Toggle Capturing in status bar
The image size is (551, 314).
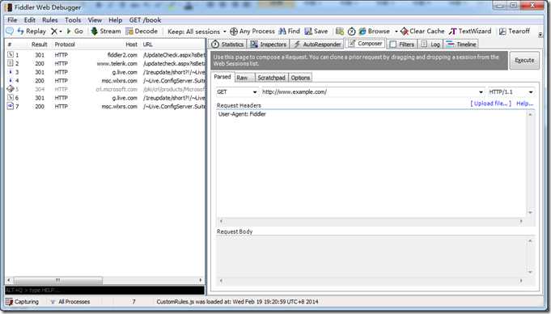coord(23,302)
